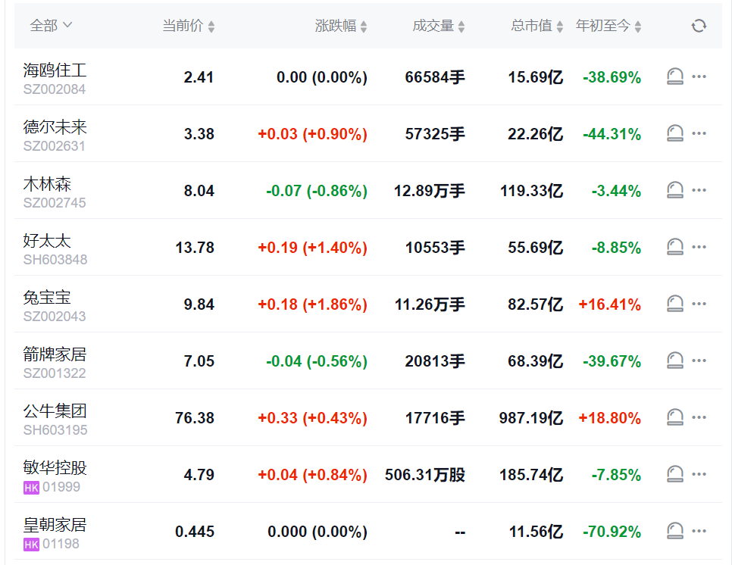Click 木林森 change -0.07 (-0.86%)
Viewport: 732px width, 565px height.
pos(317,192)
